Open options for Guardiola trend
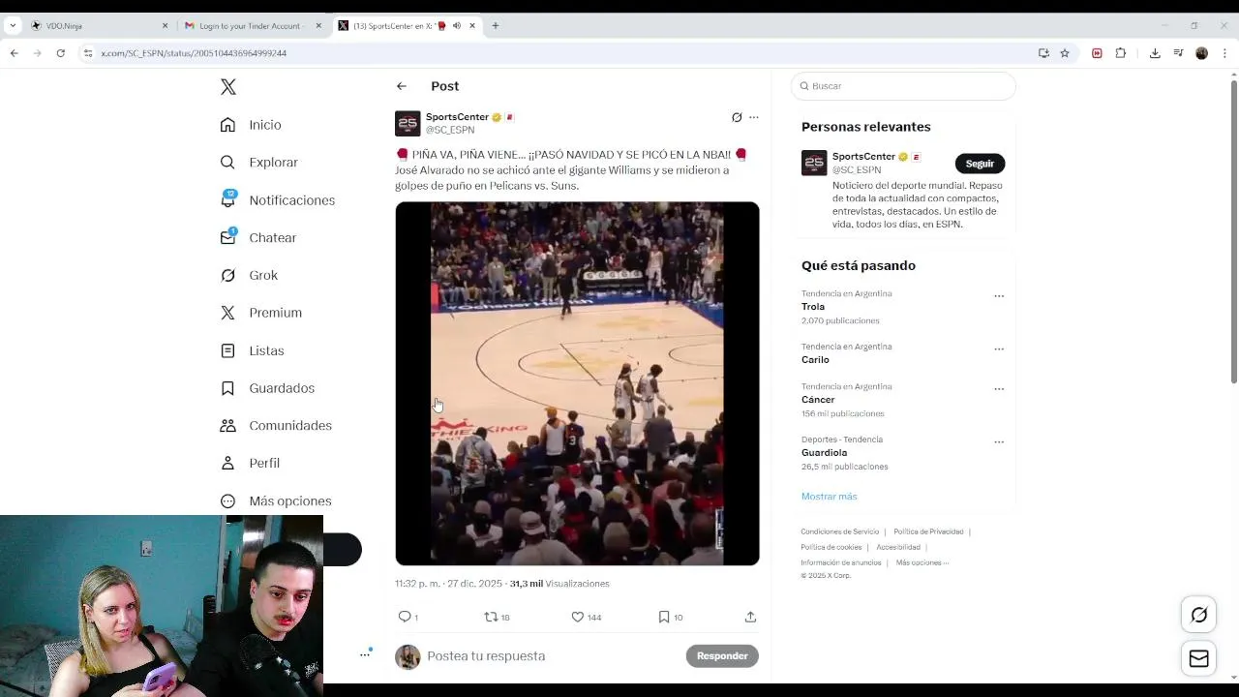This screenshot has width=1239, height=697. 999,442
